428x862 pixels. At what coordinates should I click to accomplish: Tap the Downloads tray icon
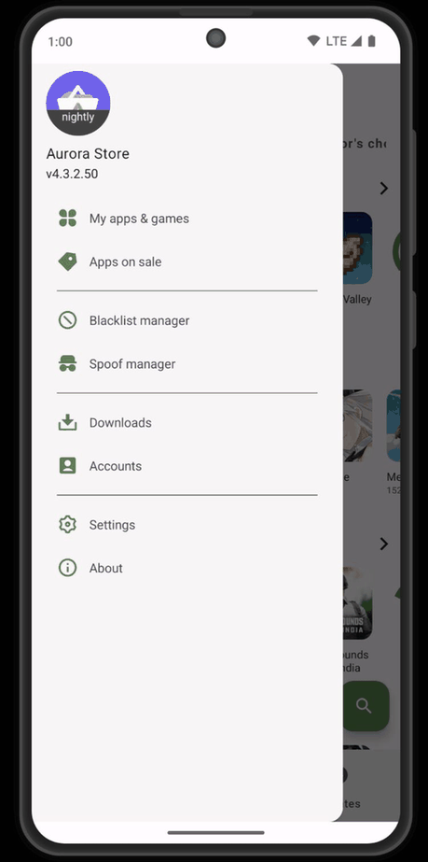[67, 423]
